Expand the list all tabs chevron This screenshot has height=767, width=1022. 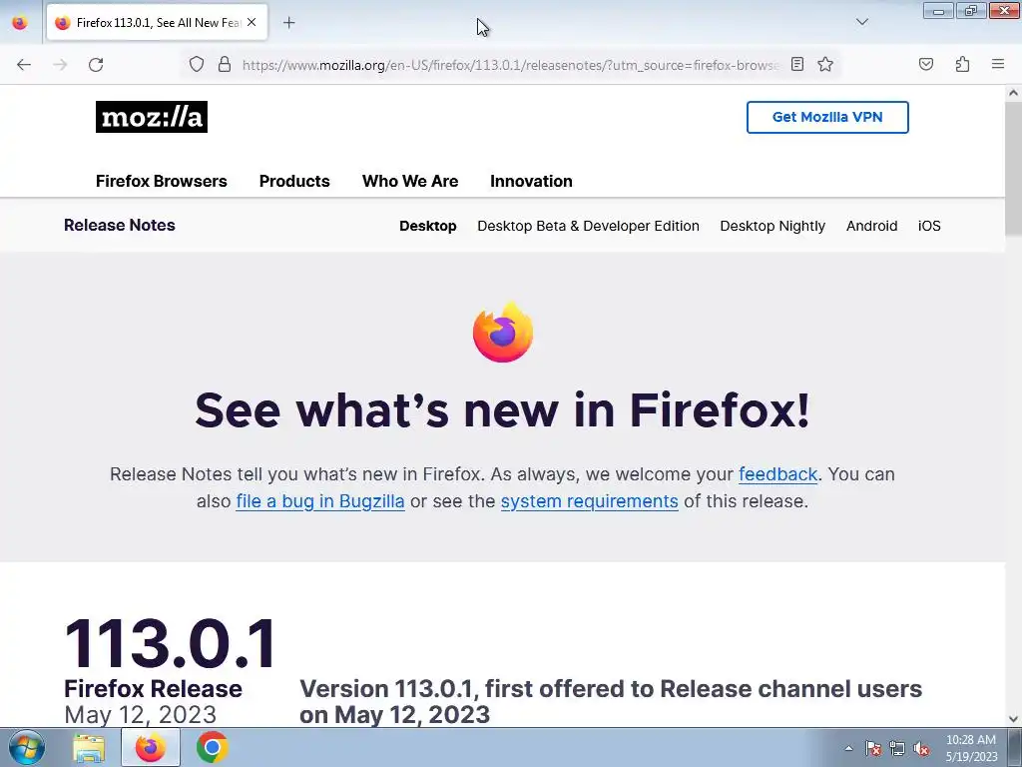coord(861,22)
